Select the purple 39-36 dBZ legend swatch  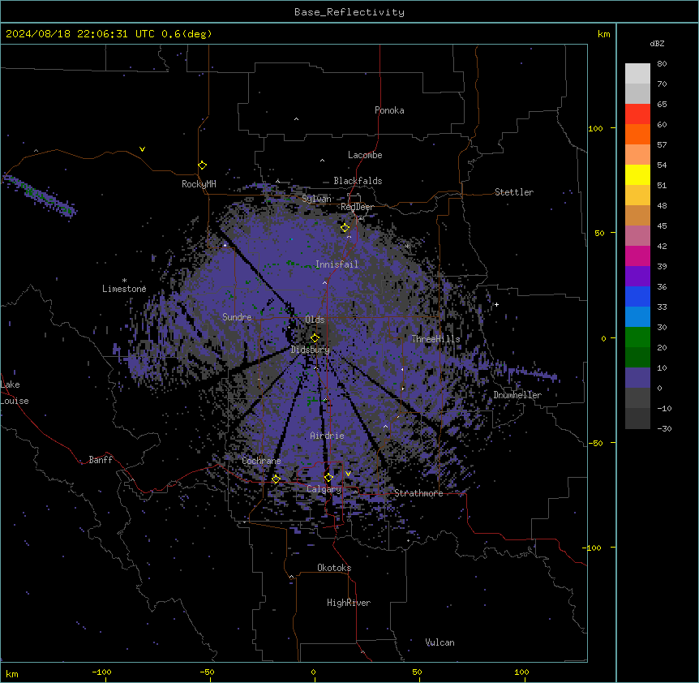pyautogui.click(x=637, y=277)
